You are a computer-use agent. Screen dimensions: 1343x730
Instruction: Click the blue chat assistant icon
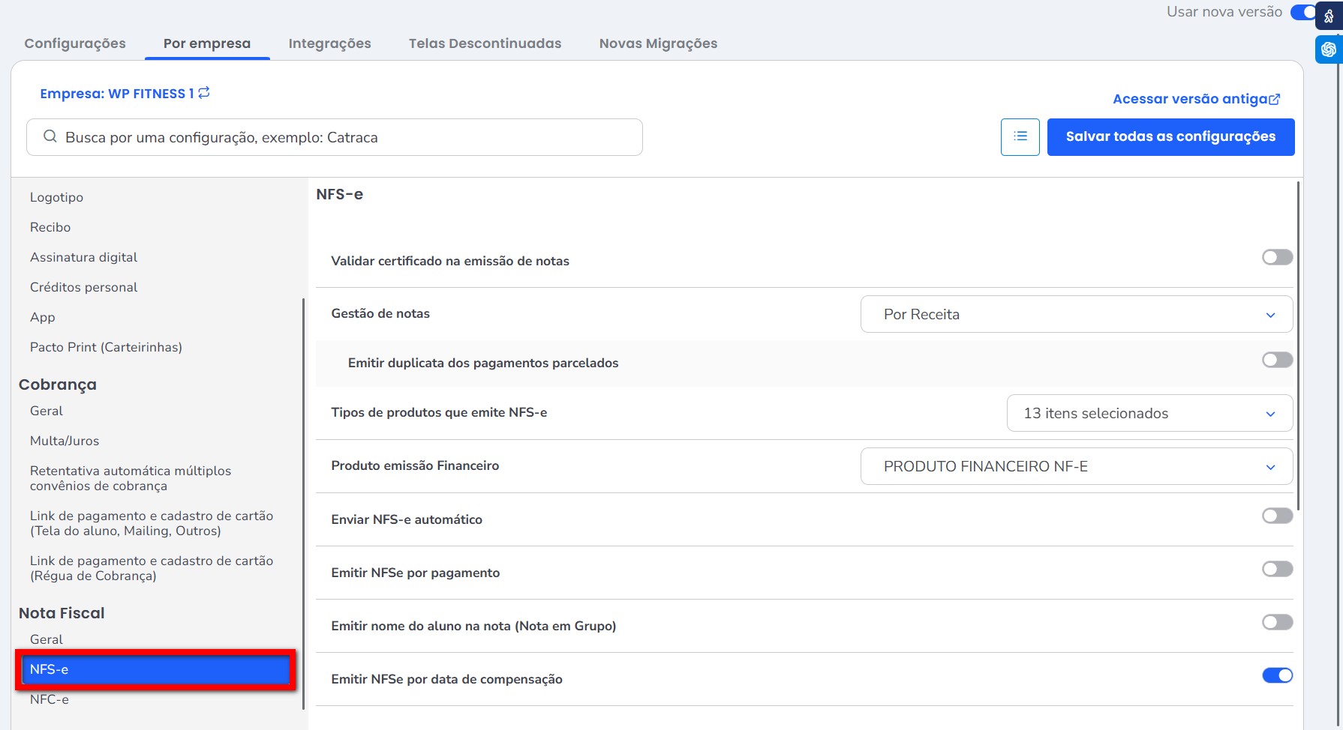[x=1329, y=49]
